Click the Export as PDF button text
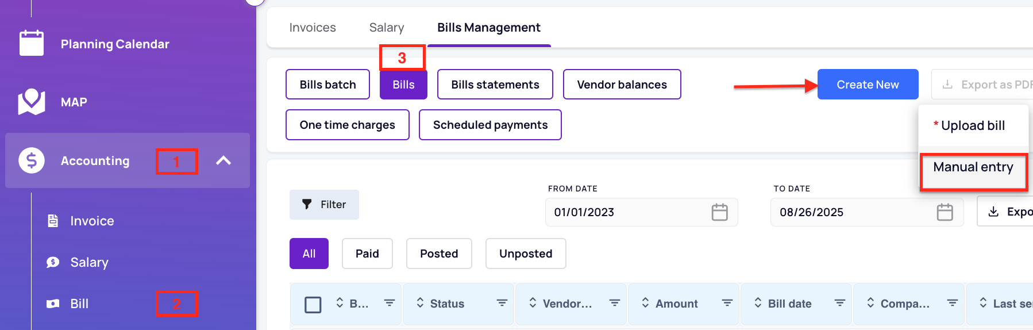 pyautogui.click(x=997, y=85)
